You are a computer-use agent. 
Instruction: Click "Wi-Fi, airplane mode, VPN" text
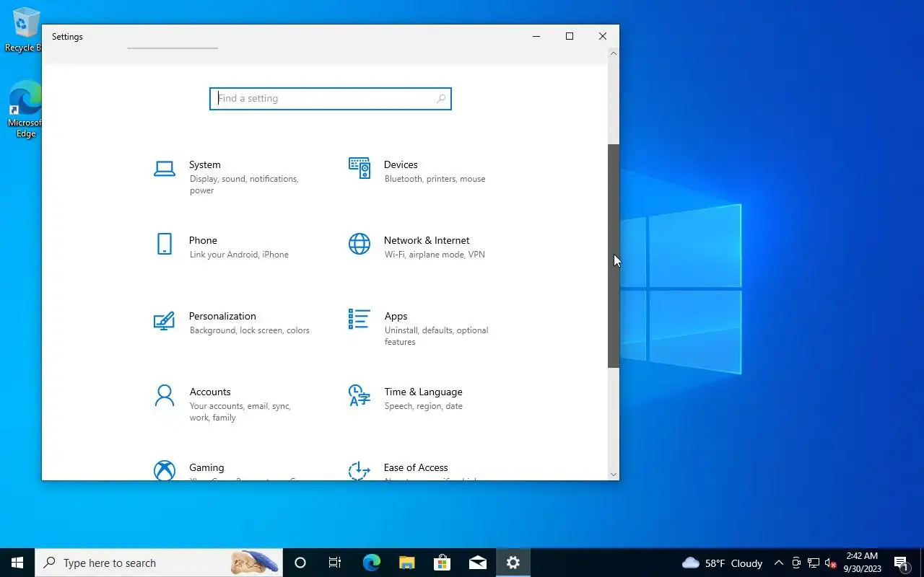point(435,255)
